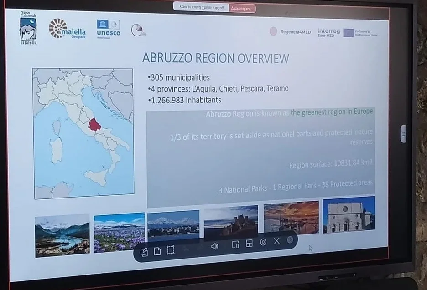Viewport: 427px width, 290px height.
Task: Open a blank whiteboard page icon
Action: [x=157, y=251]
